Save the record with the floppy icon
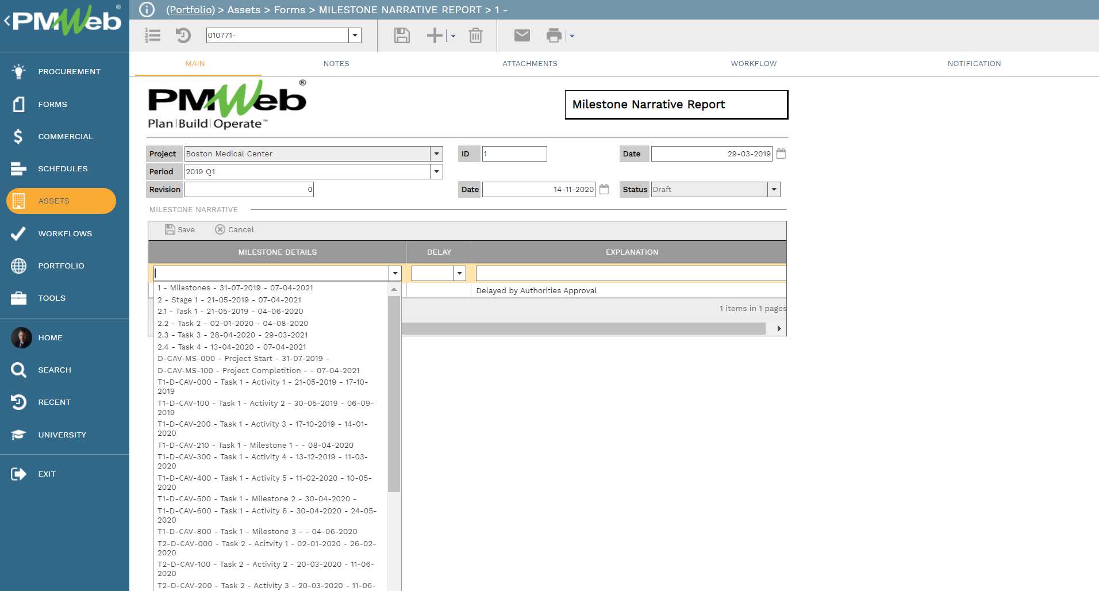Viewport: 1099px width, 591px height. point(402,36)
